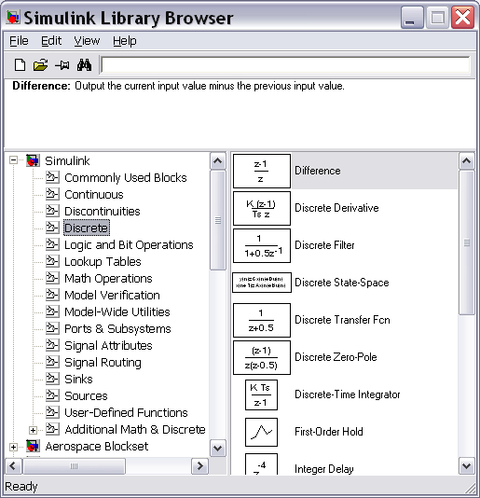The height and width of the screenshot is (498, 480).
Task: Click the Difference block name label
Action: pyautogui.click(x=318, y=171)
